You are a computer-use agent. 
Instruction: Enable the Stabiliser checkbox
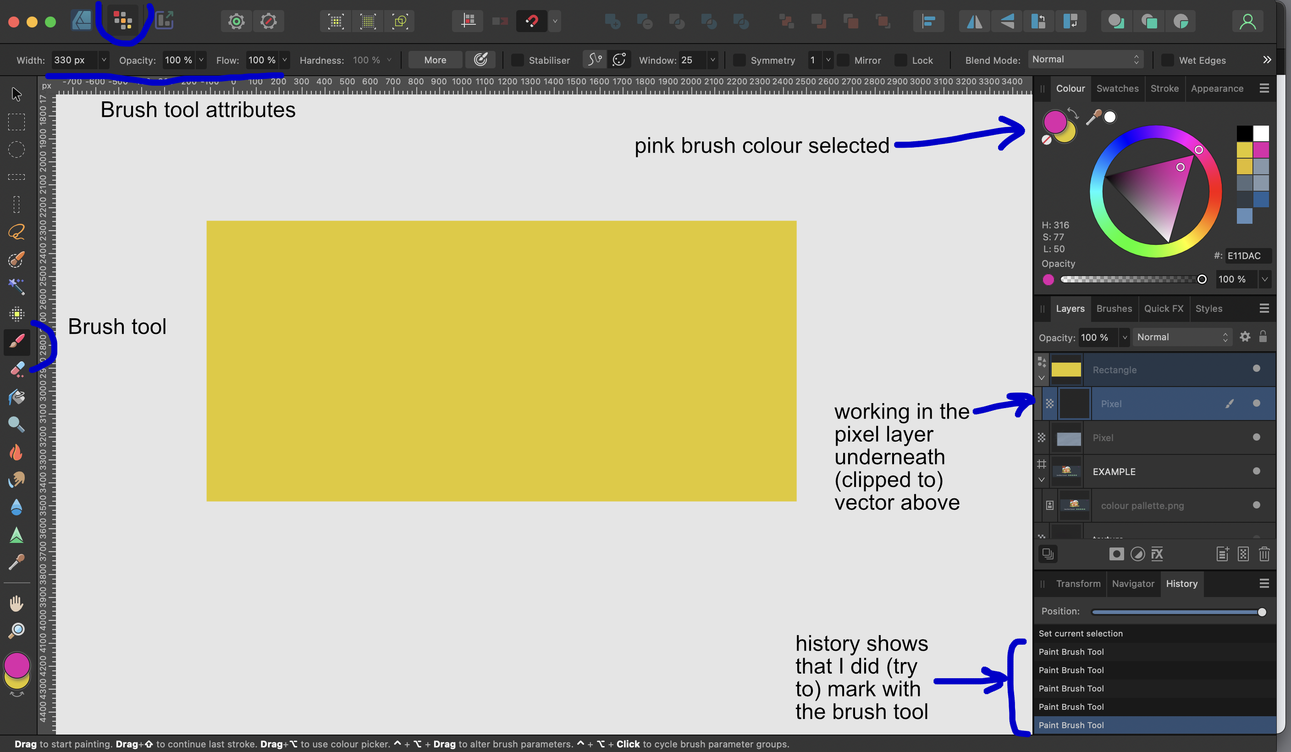pos(518,60)
